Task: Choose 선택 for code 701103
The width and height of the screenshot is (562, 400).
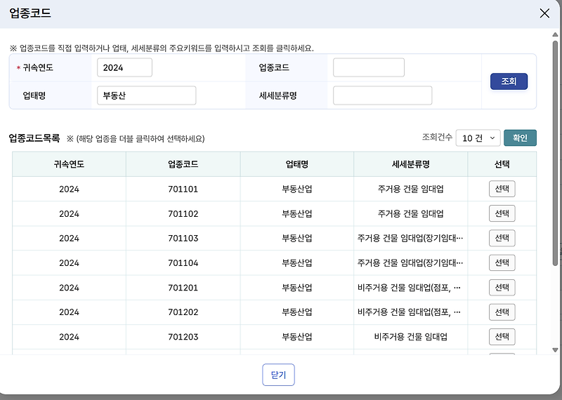Action: tap(502, 238)
